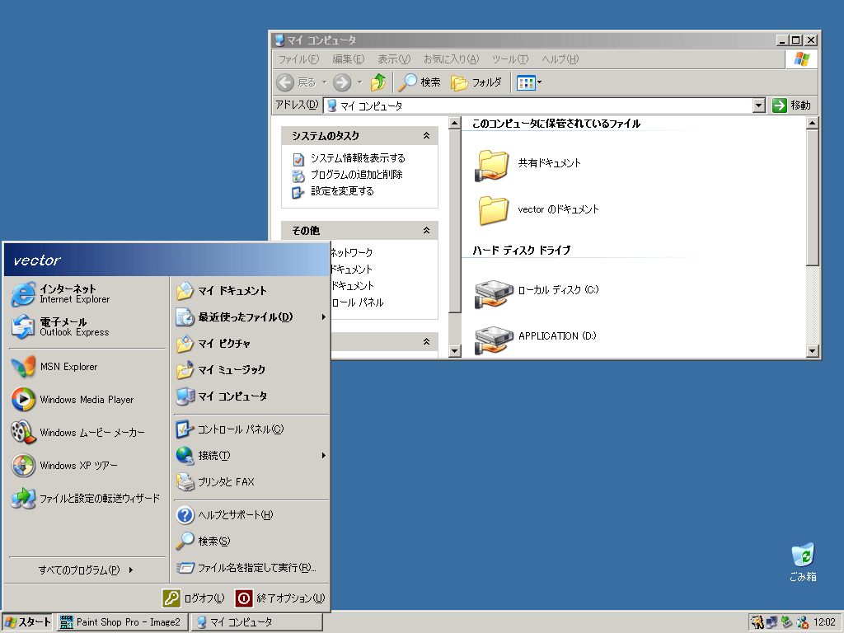Select ローカル ディスク (C:) drive

pyautogui.click(x=537, y=293)
